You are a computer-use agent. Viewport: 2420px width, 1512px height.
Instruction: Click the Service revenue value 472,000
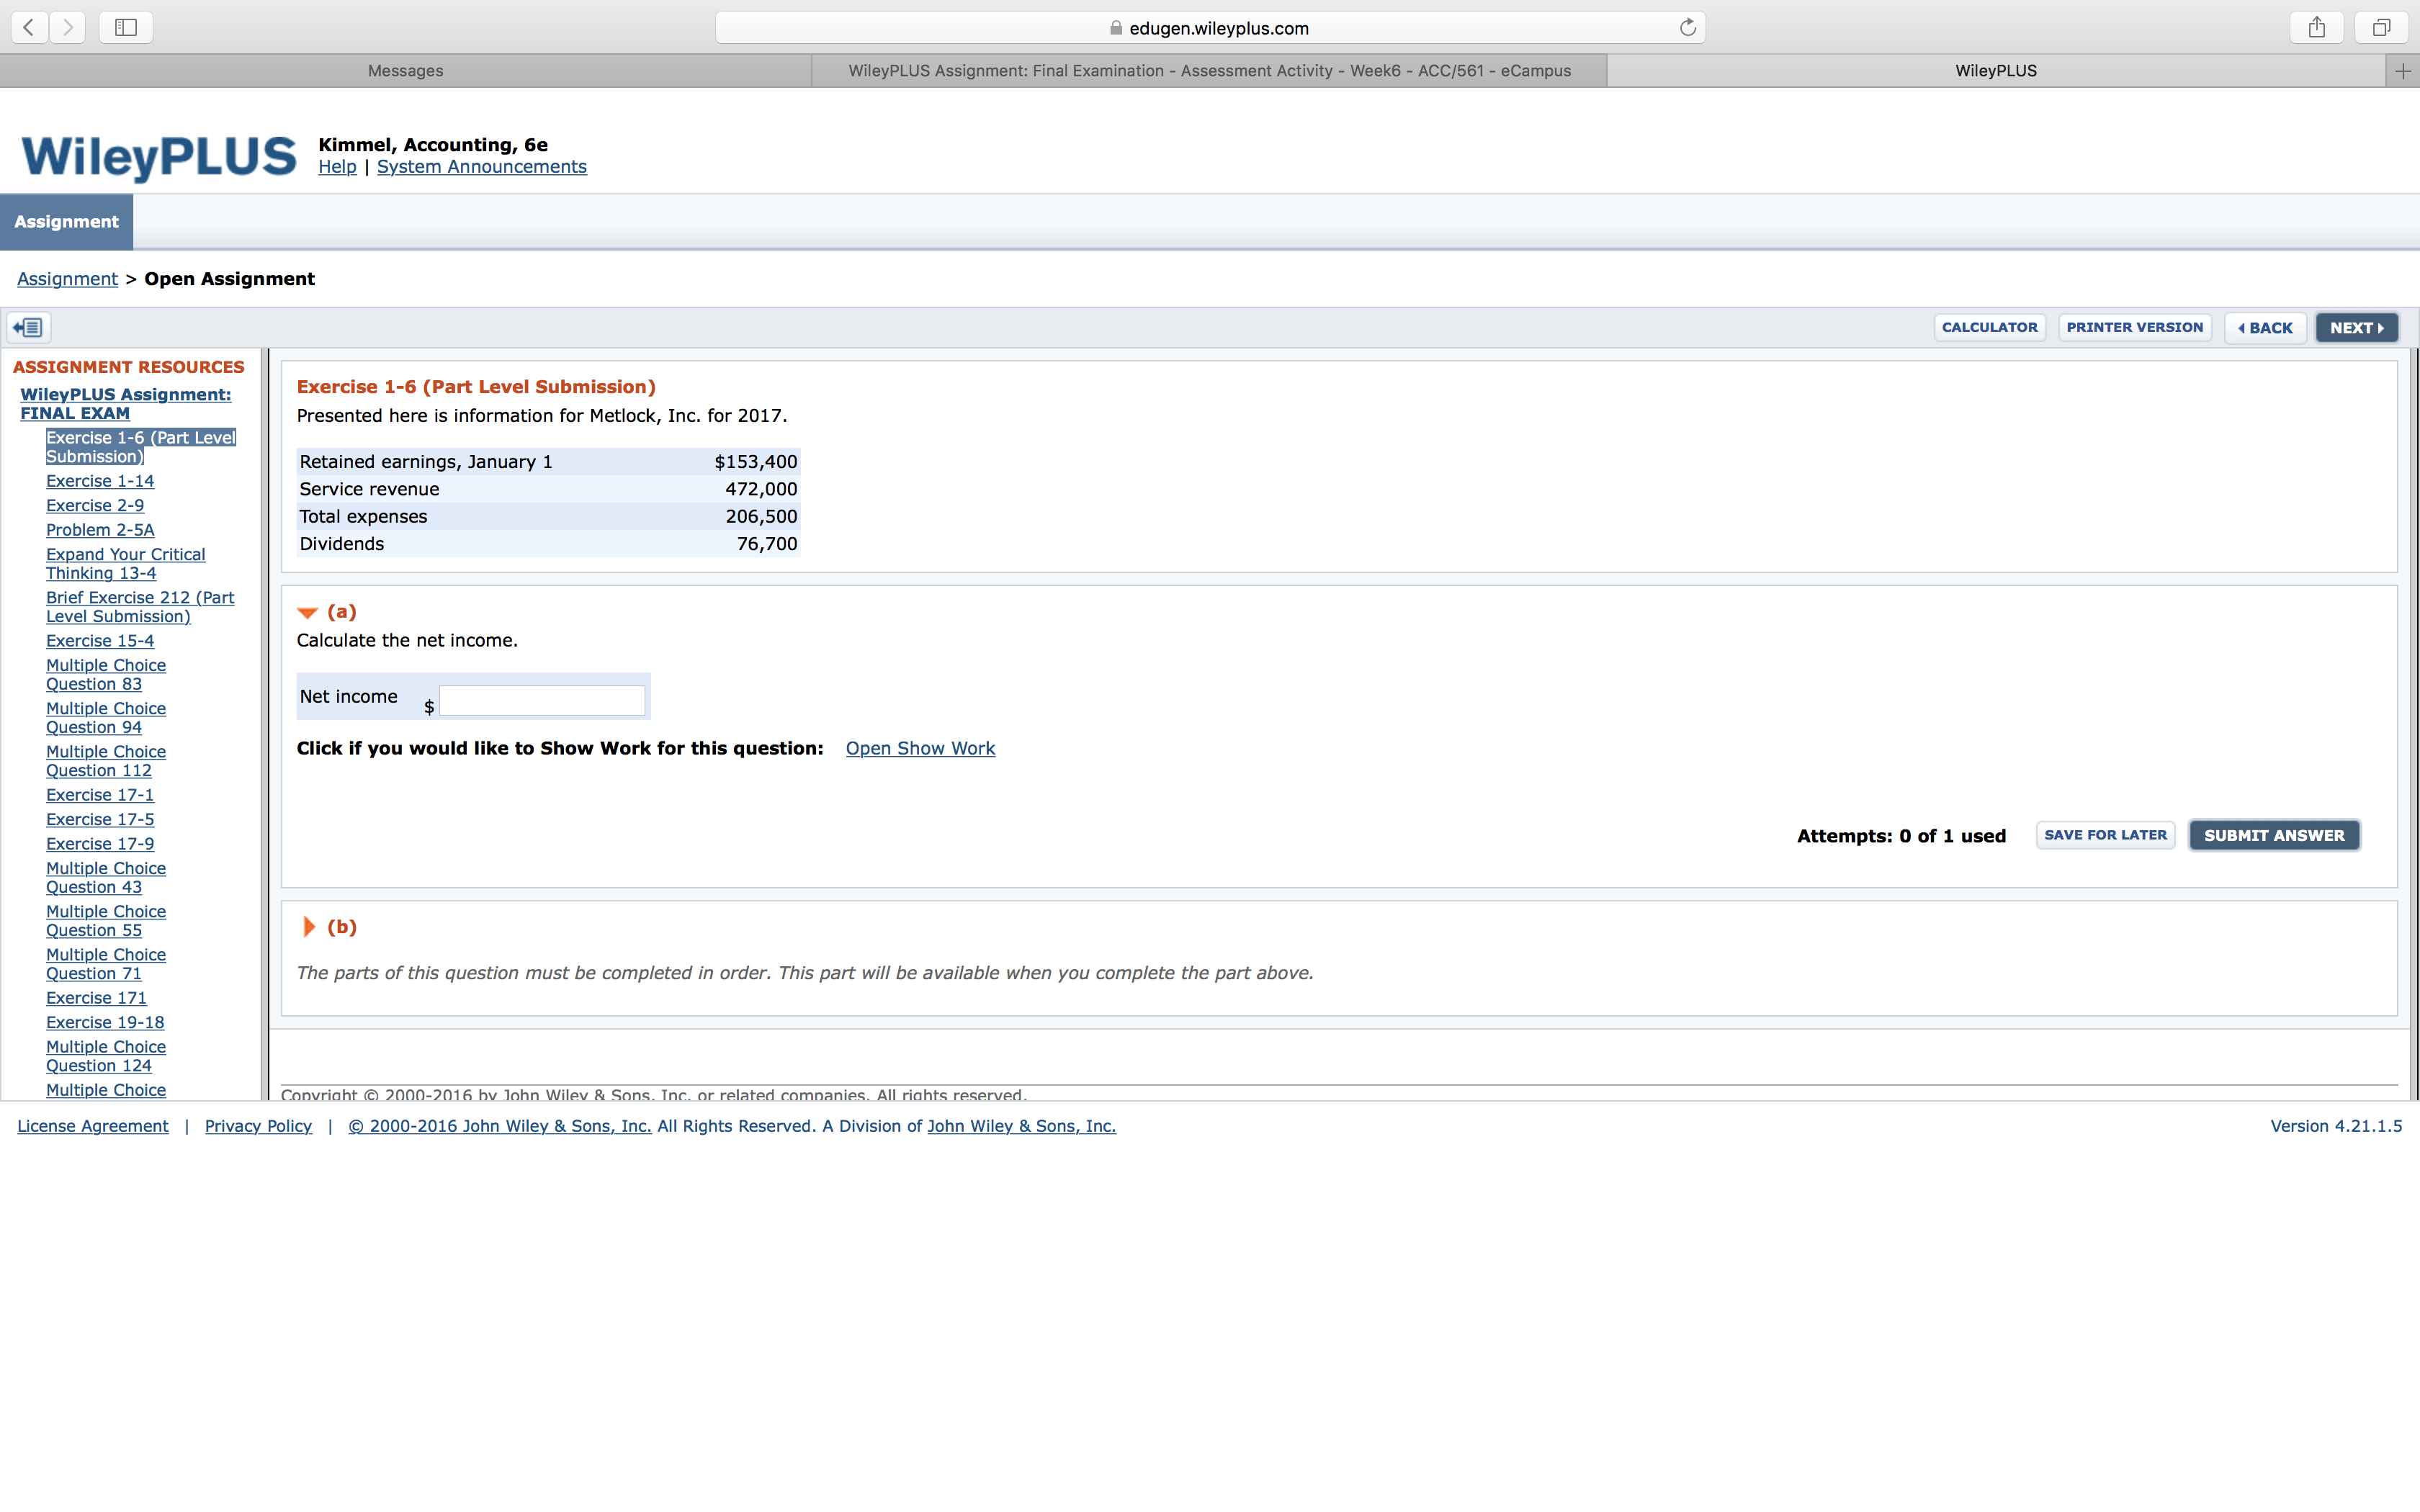[761, 489]
